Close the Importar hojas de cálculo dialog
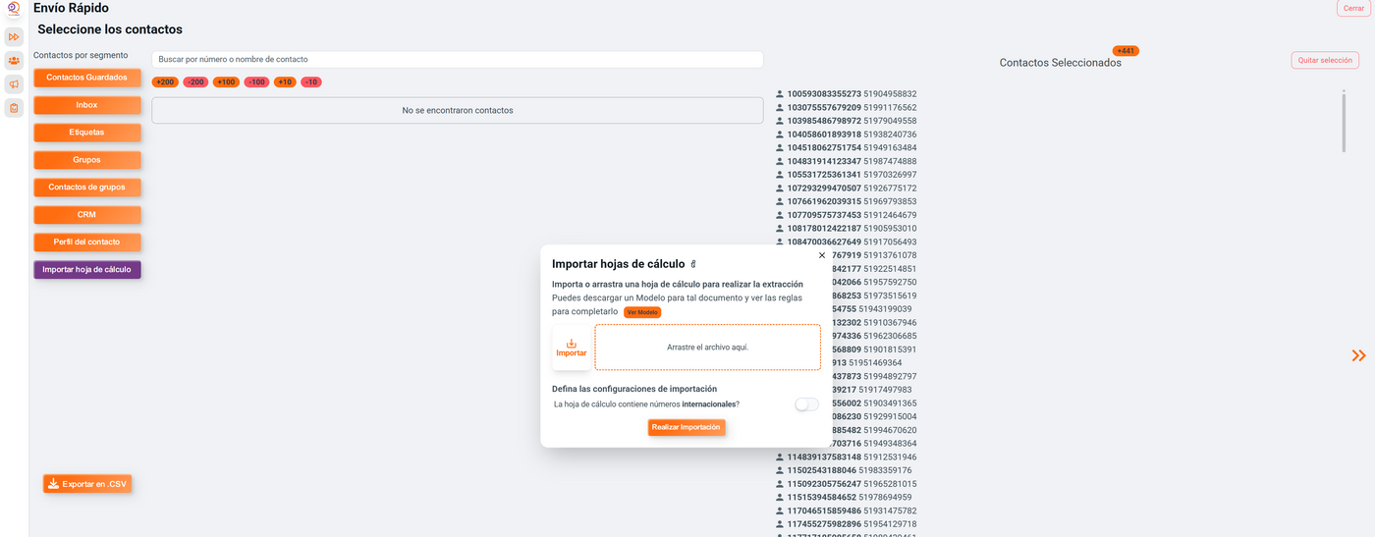 pyautogui.click(x=822, y=255)
